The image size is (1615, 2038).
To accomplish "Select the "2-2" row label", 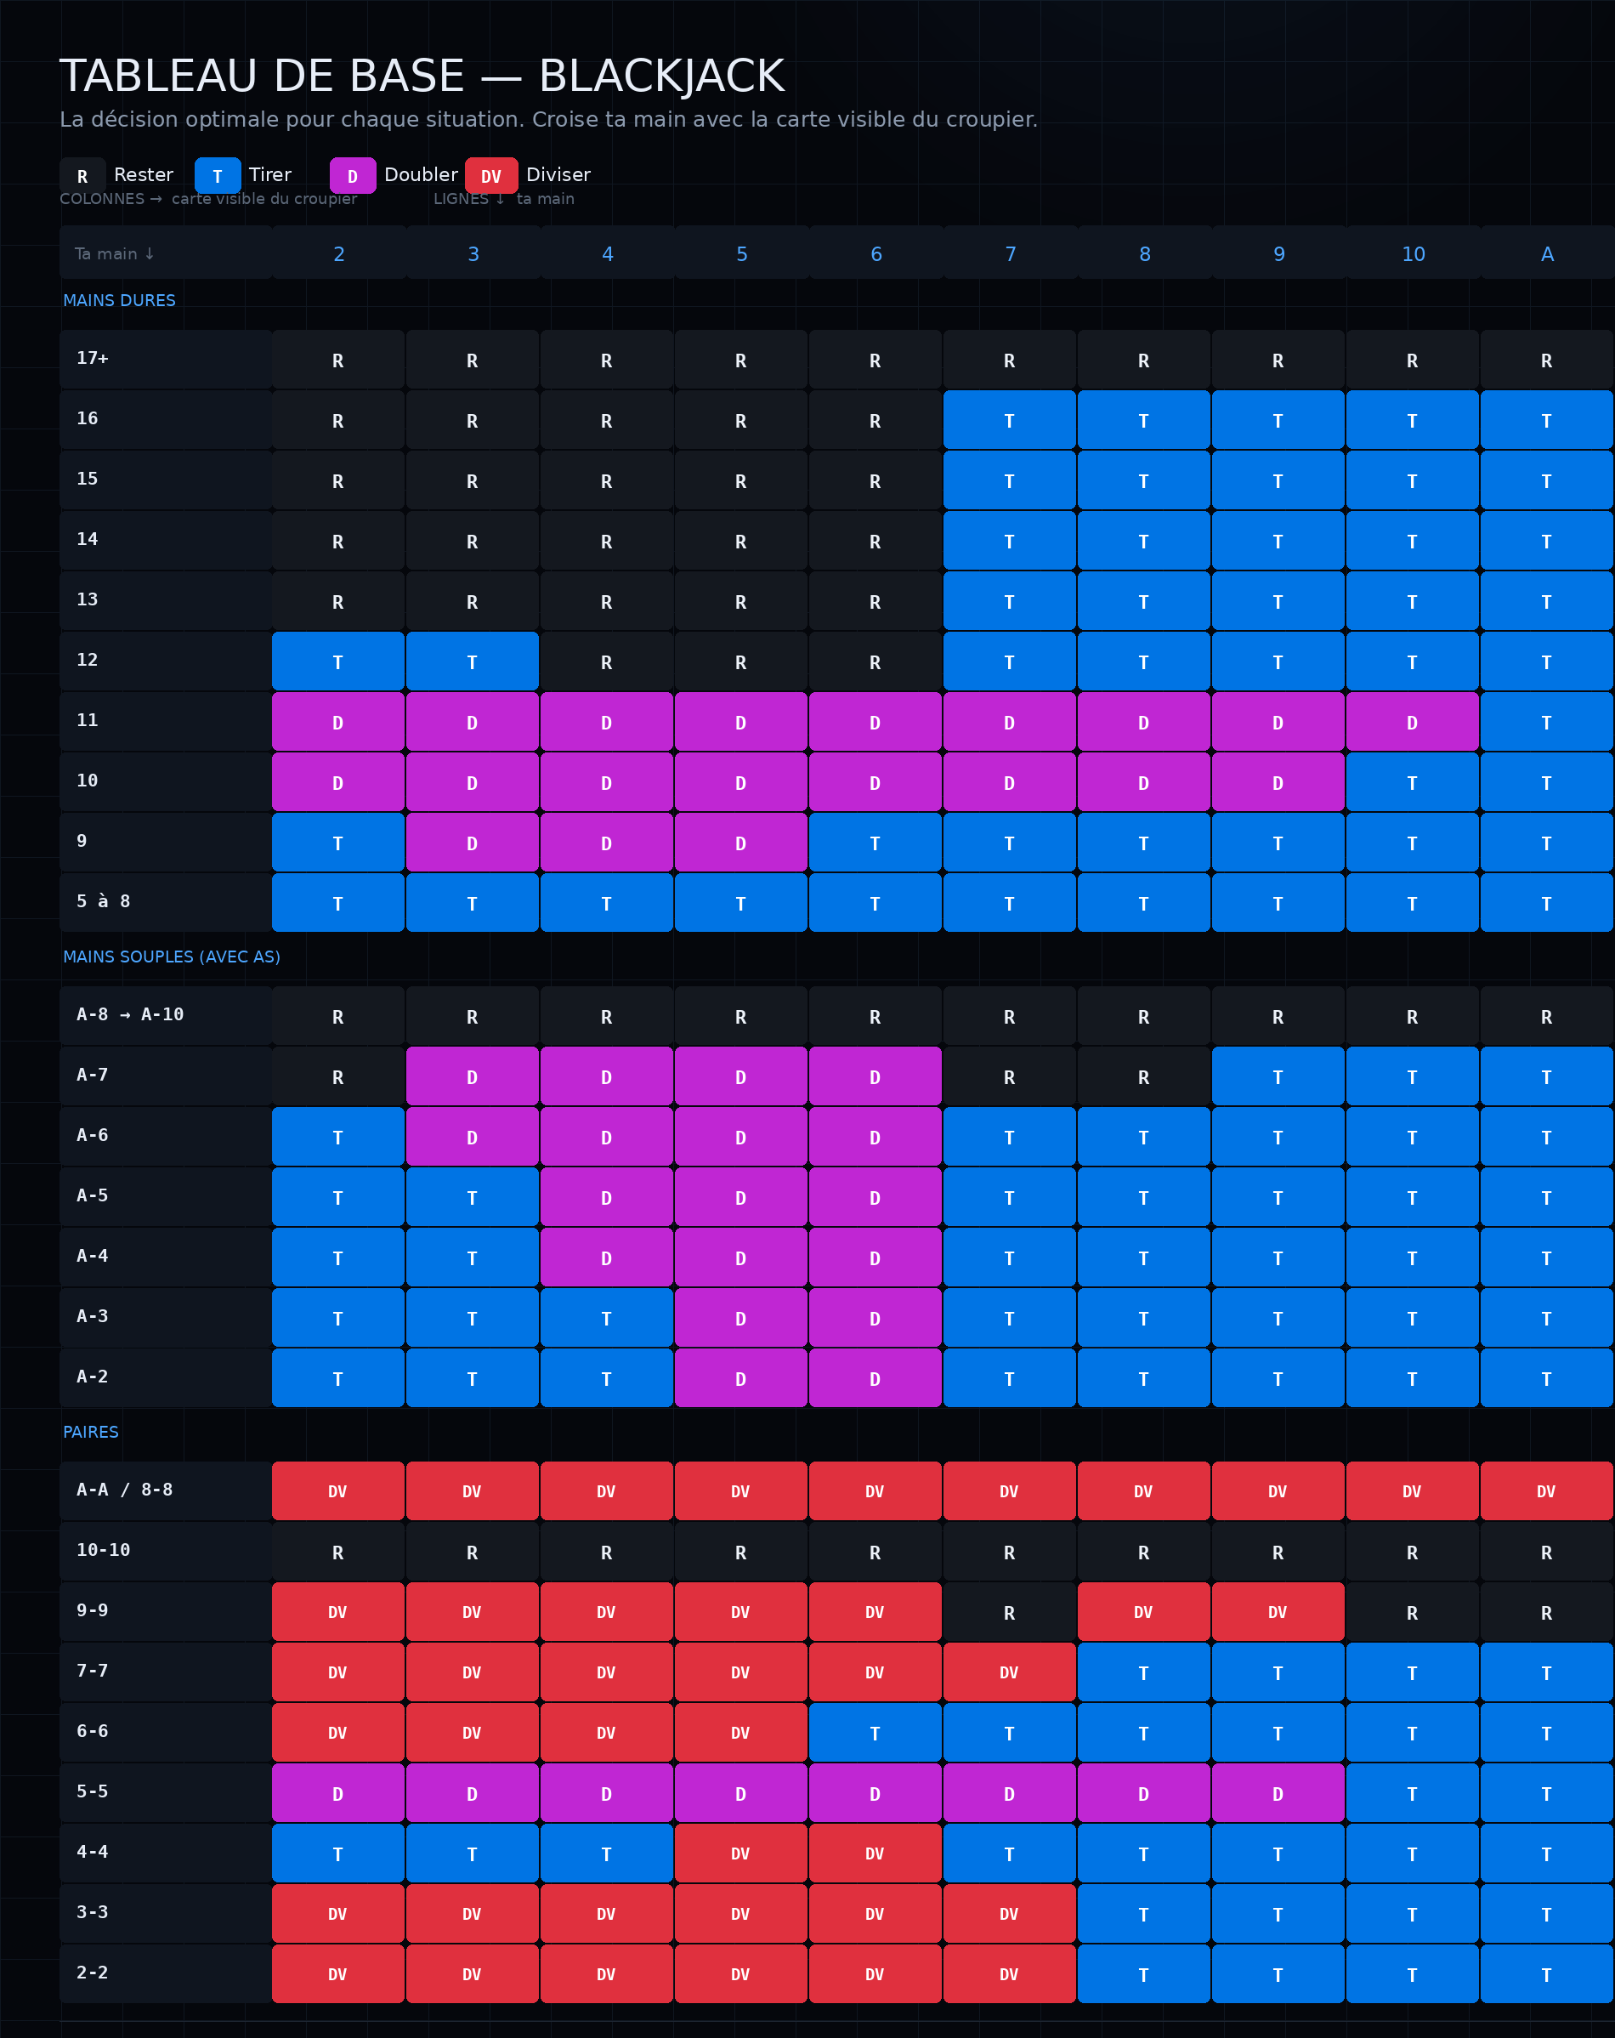I will tap(166, 1973).
